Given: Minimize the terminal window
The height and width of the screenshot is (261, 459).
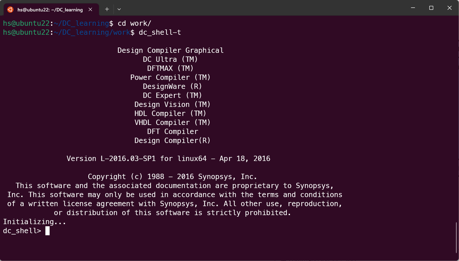Looking at the screenshot, I should coord(413,8).
